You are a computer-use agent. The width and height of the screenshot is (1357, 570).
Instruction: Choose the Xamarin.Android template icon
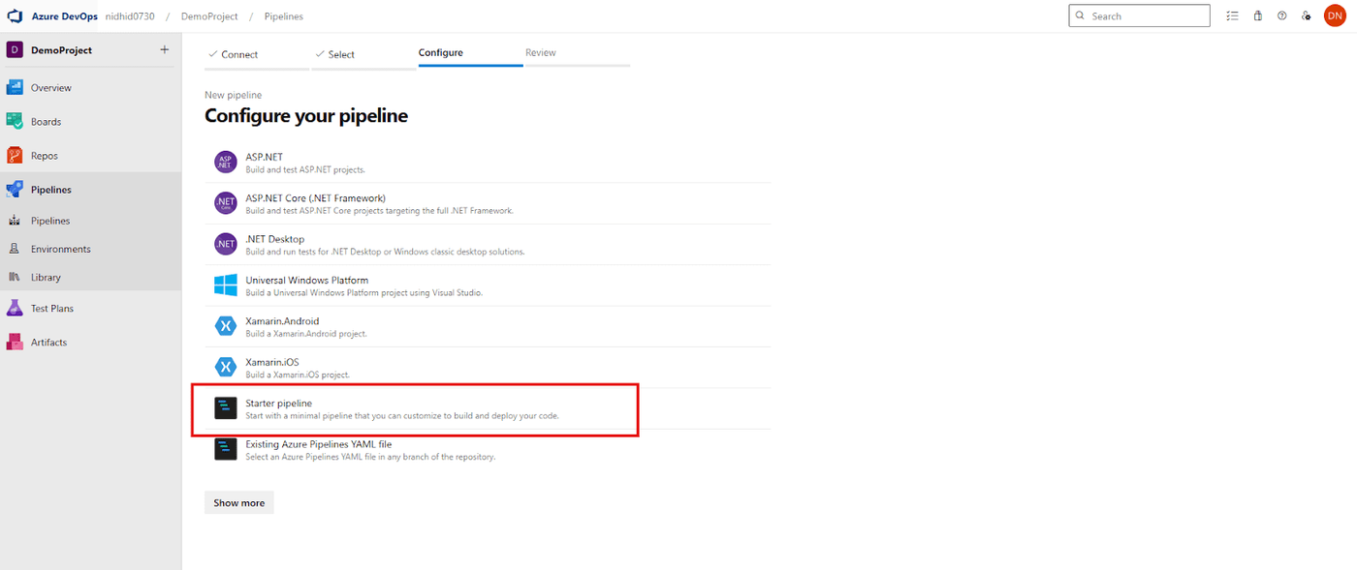[226, 326]
